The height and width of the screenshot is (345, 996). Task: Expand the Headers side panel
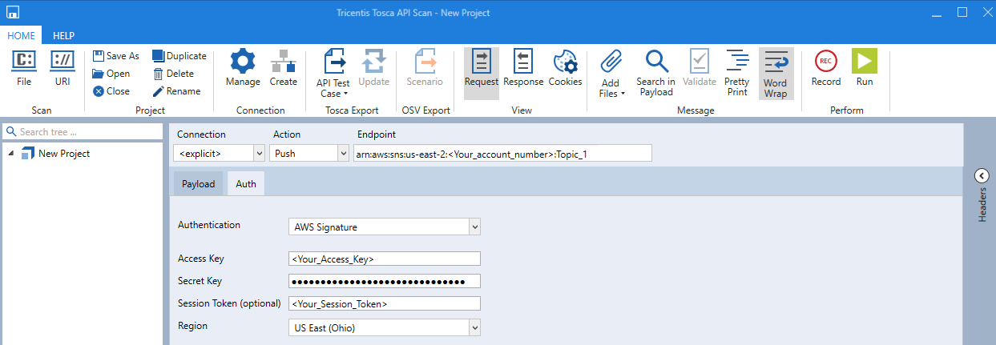[x=982, y=176]
